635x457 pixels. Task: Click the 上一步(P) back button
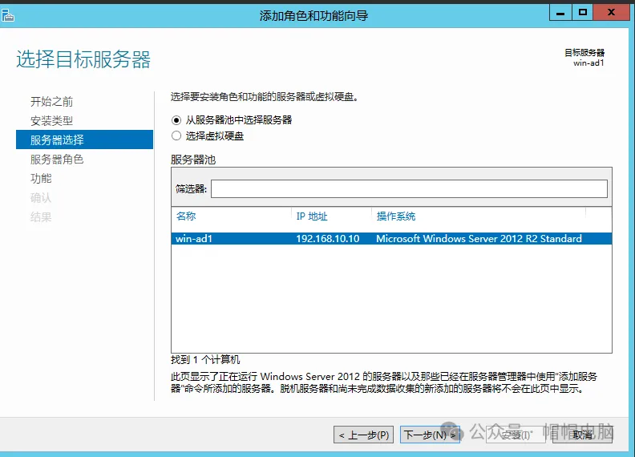[363, 435]
